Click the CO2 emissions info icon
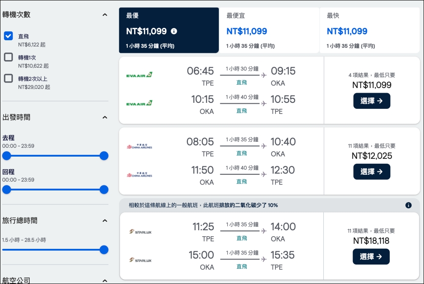 point(408,205)
